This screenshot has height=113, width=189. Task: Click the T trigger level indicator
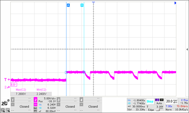7,80
